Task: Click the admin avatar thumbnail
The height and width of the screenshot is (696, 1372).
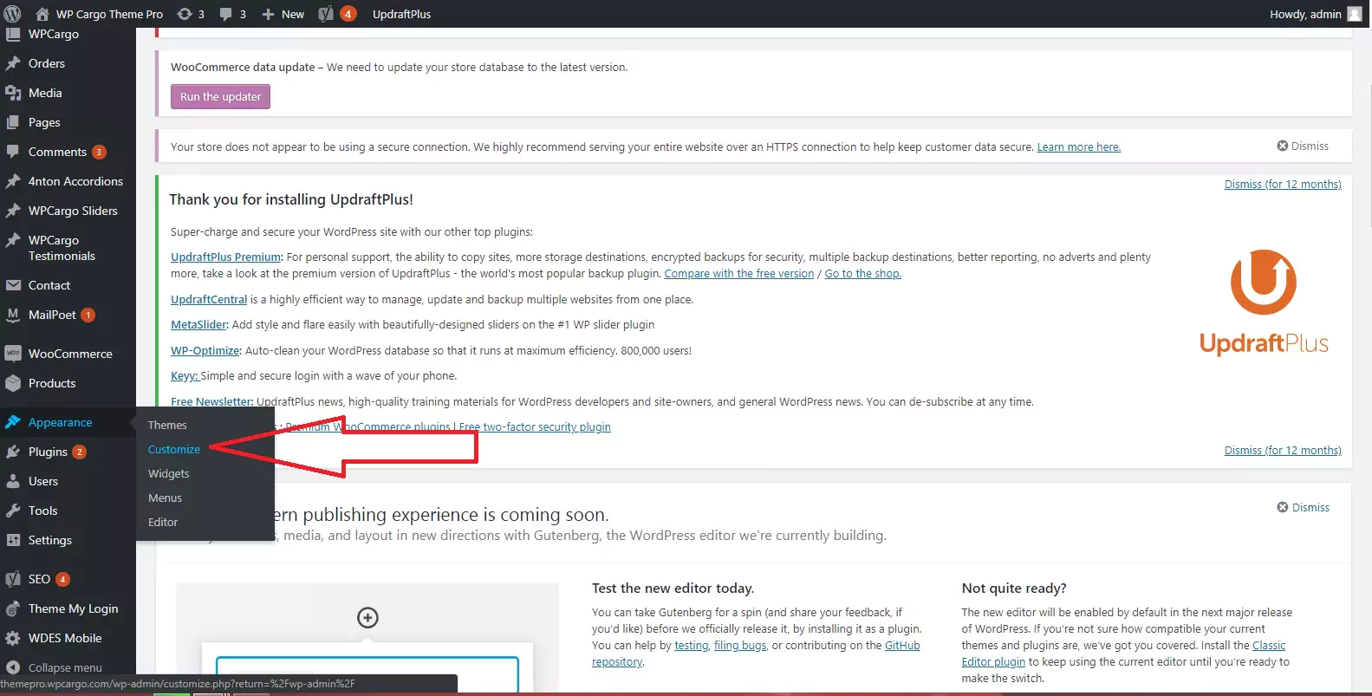Action: pyautogui.click(x=1355, y=14)
